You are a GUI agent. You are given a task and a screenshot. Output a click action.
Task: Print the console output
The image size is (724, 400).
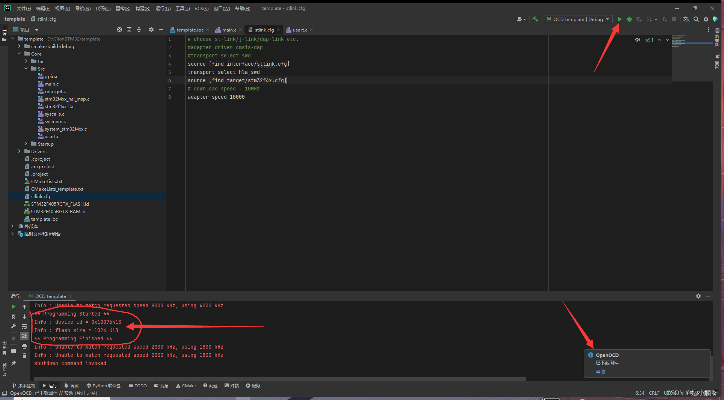click(x=24, y=346)
